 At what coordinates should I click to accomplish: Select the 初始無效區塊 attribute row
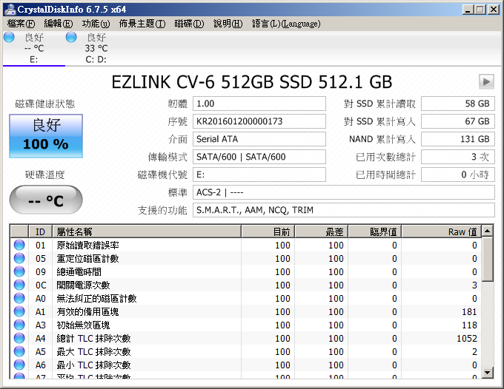(246, 325)
